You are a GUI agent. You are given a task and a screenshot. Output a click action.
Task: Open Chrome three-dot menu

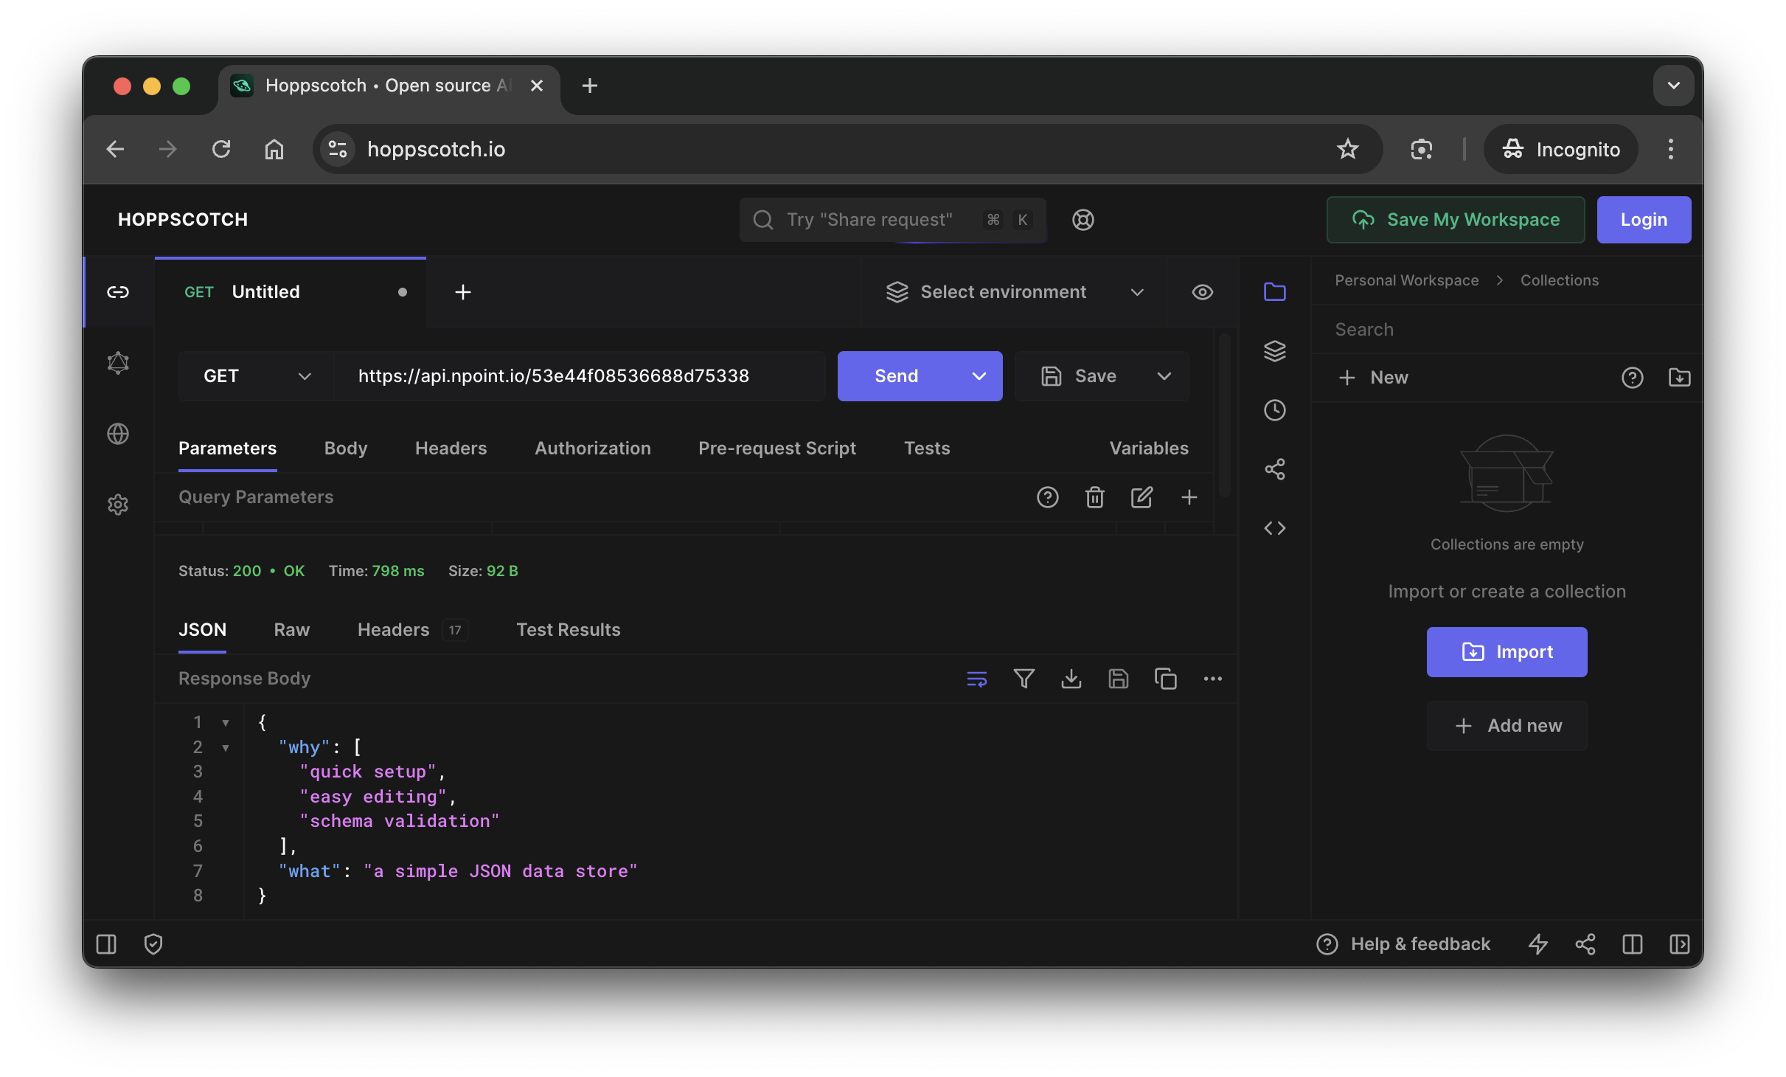pyautogui.click(x=1671, y=149)
